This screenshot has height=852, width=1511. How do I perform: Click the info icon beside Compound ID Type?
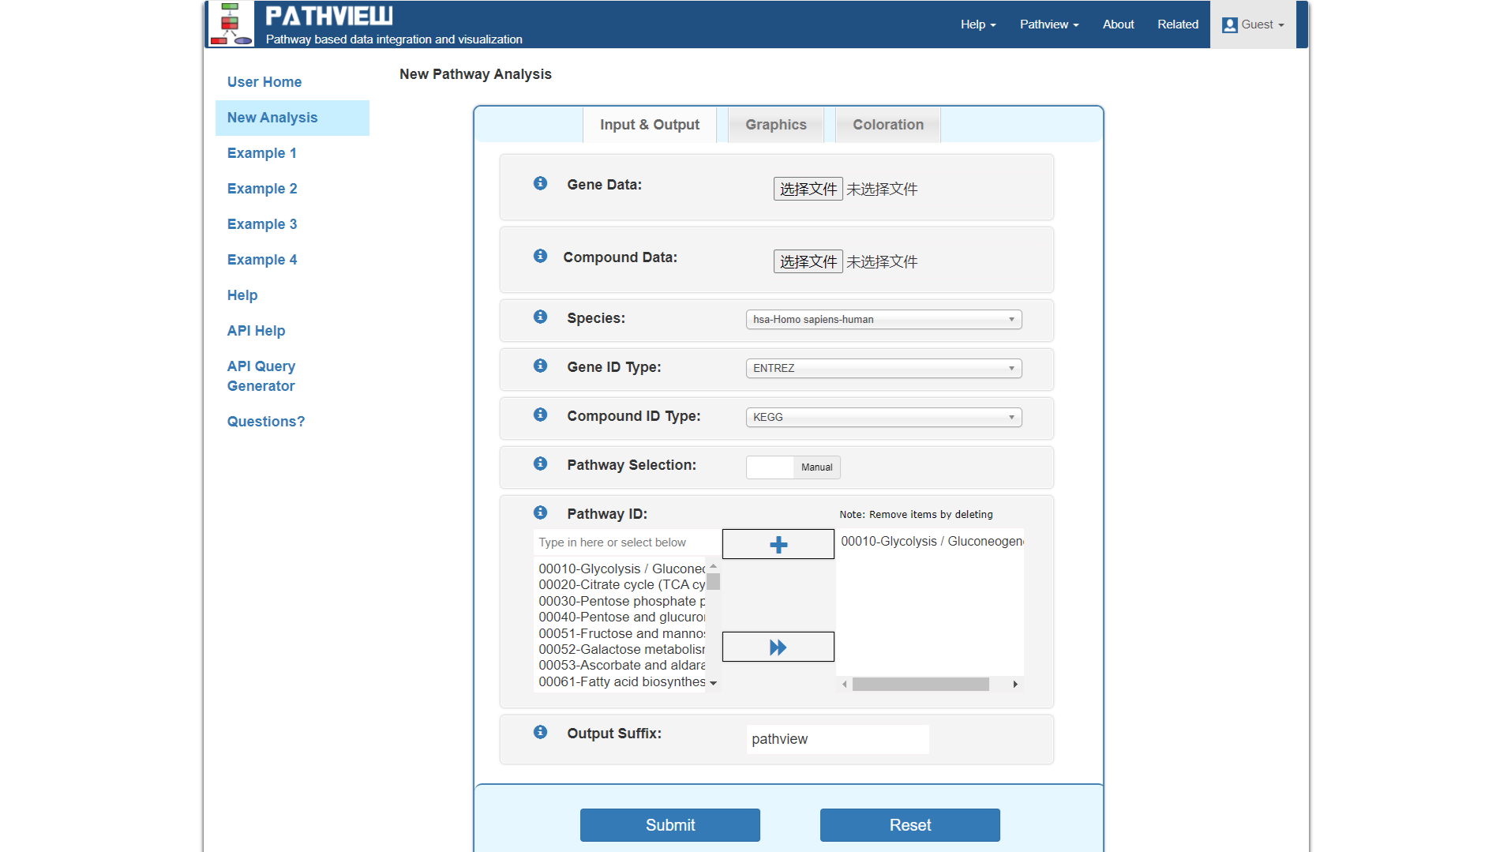(540, 415)
